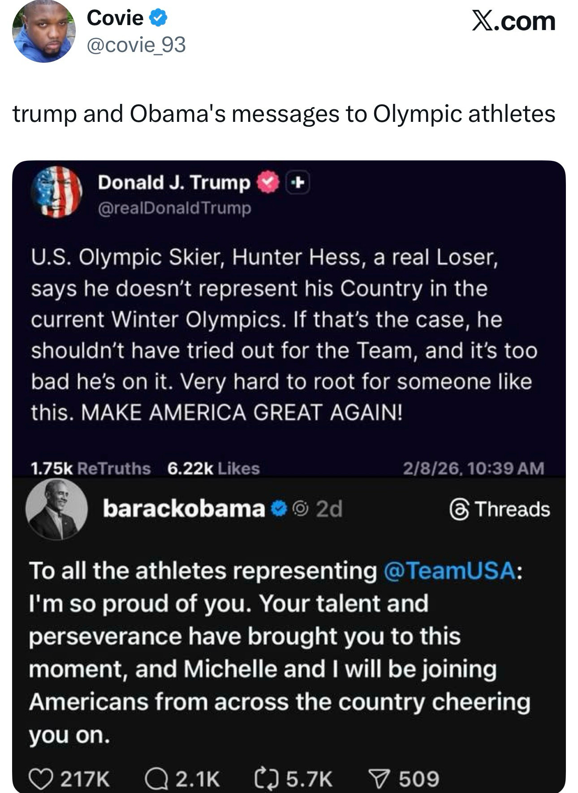578x793 pixels.
Task: Click Covie's blue verified badge
Action: pos(158,18)
